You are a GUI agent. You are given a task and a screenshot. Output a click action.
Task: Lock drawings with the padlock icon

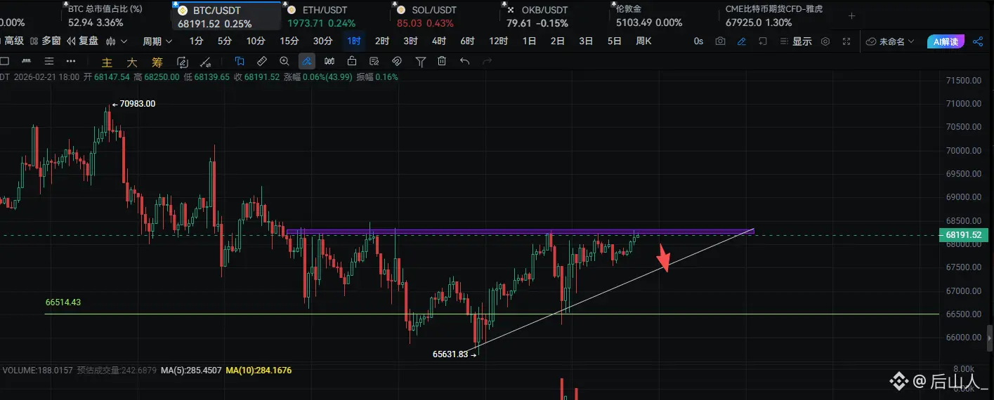[x=351, y=61]
